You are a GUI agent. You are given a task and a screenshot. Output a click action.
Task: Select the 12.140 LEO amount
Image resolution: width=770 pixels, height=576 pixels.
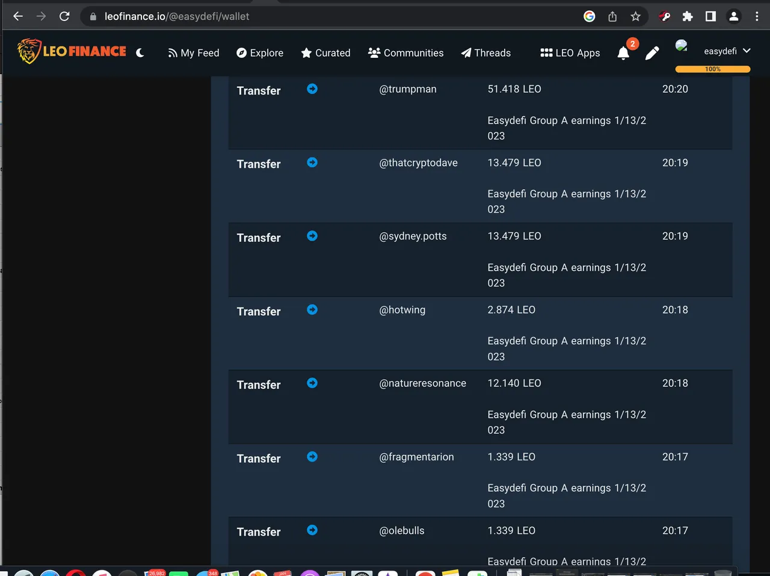pyautogui.click(x=514, y=383)
